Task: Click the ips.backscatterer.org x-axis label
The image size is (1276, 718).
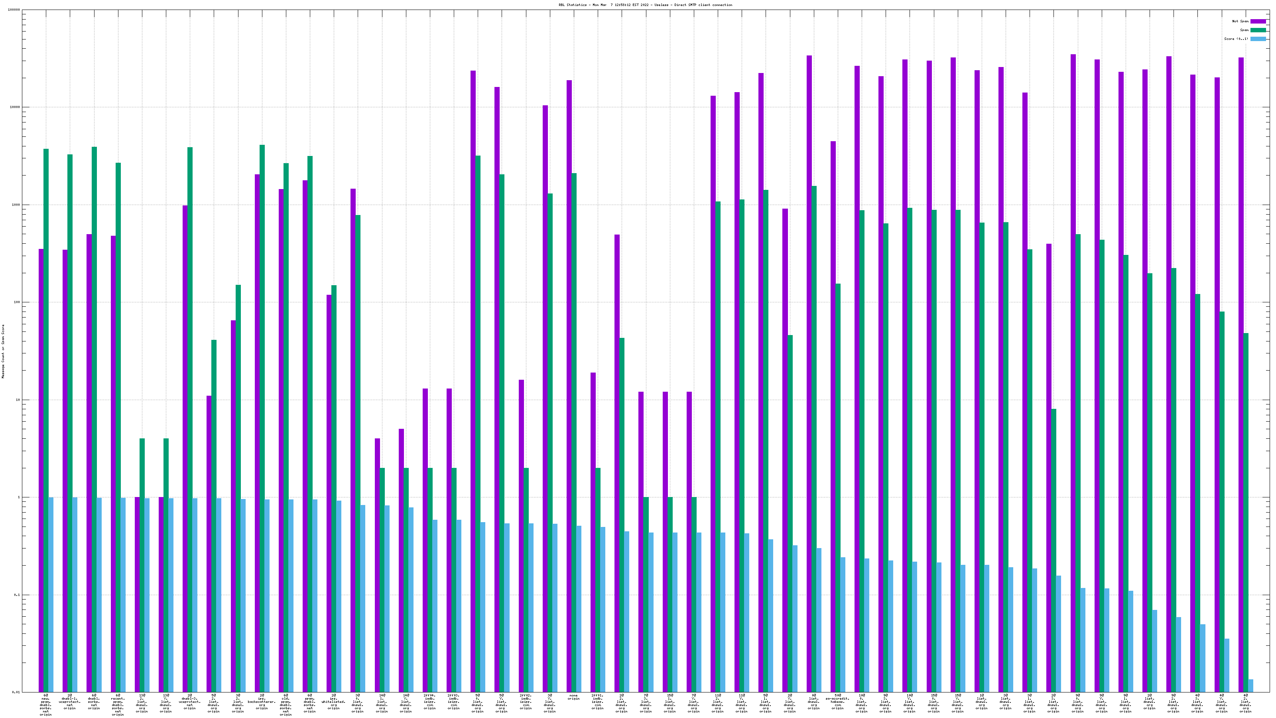Action: click(x=262, y=702)
